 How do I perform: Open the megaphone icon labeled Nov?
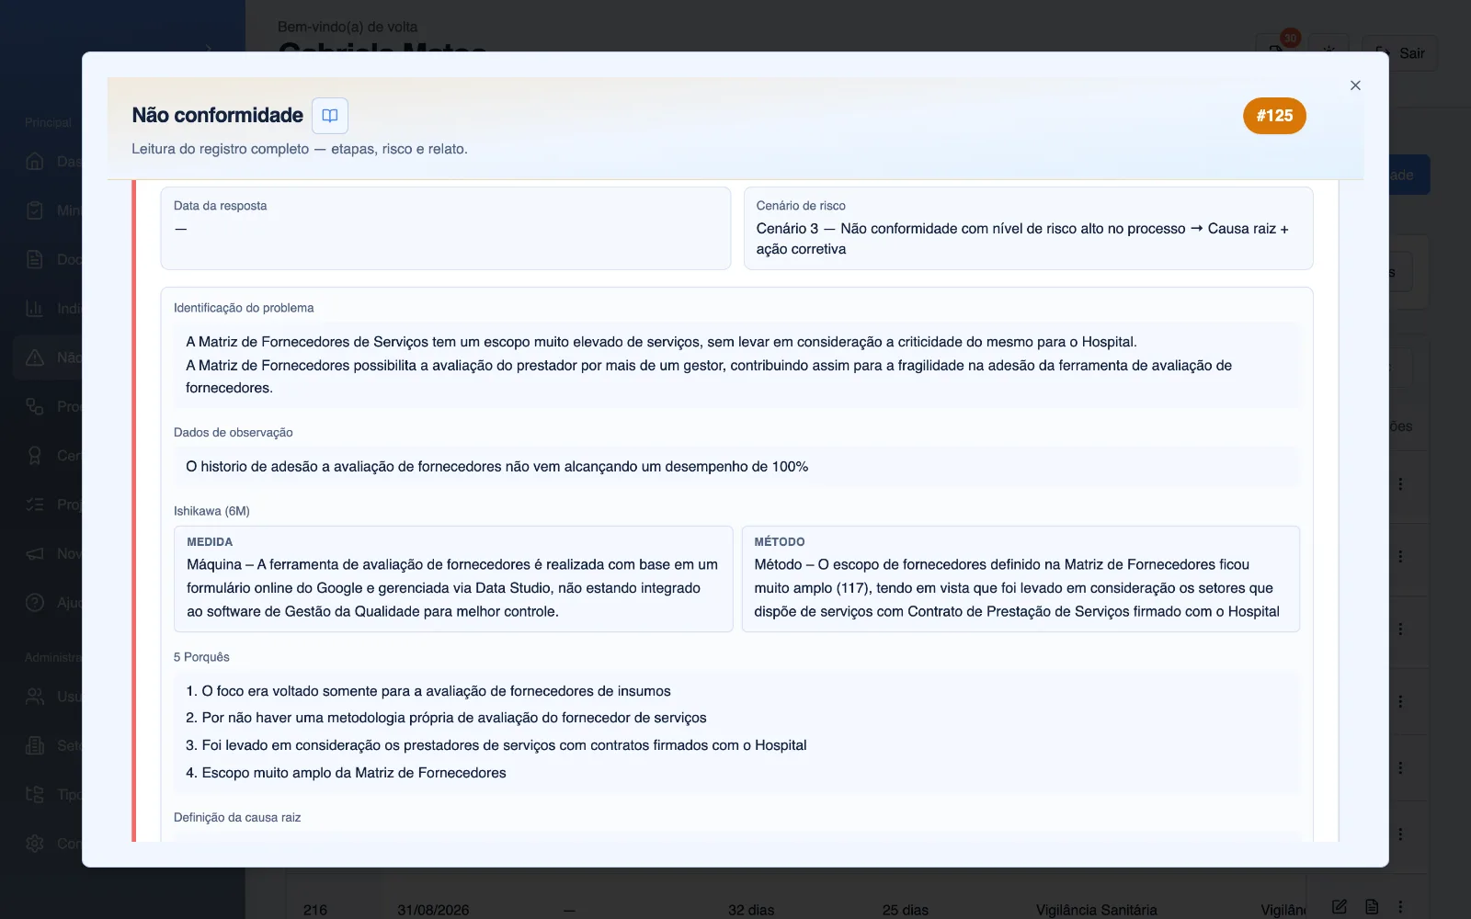coord(35,553)
